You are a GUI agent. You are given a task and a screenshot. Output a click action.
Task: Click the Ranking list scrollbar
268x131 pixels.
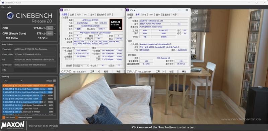coord(55,99)
